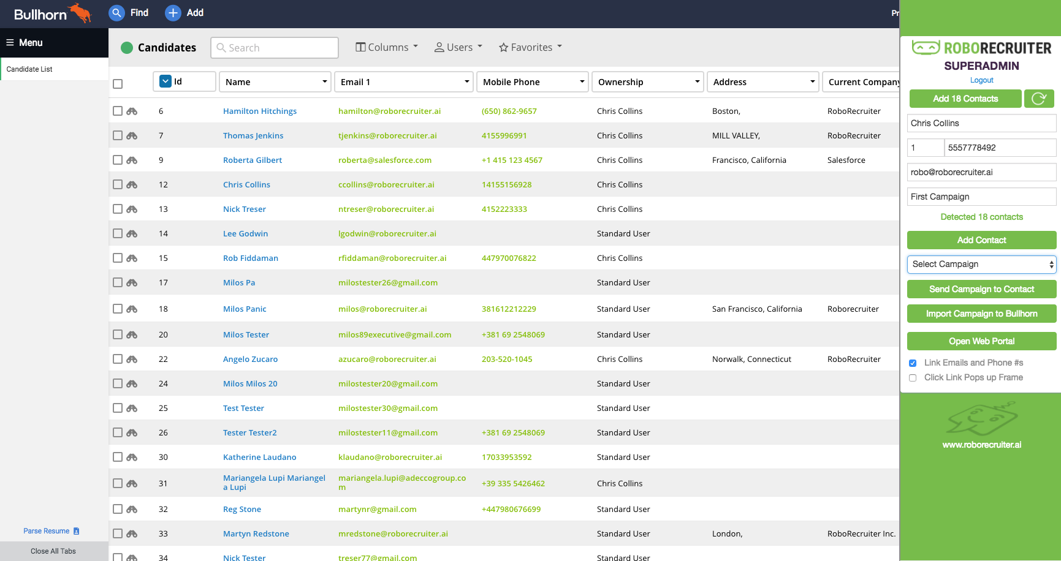Click the Open Web Portal button

point(982,341)
